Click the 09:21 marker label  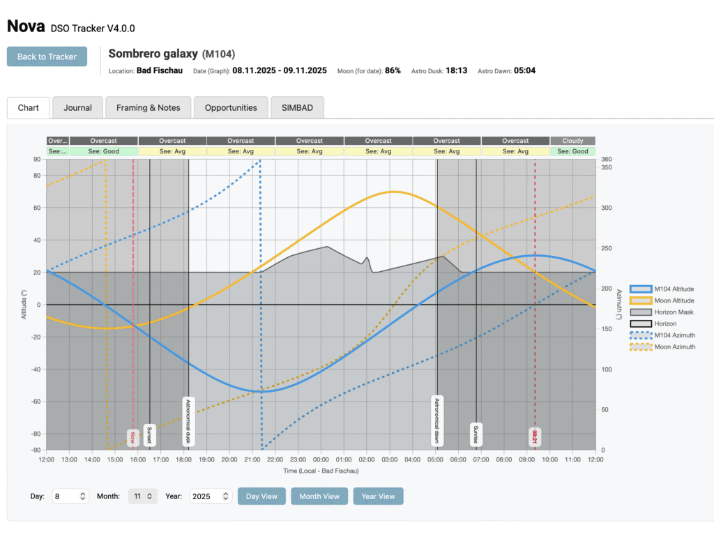[x=535, y=436]
